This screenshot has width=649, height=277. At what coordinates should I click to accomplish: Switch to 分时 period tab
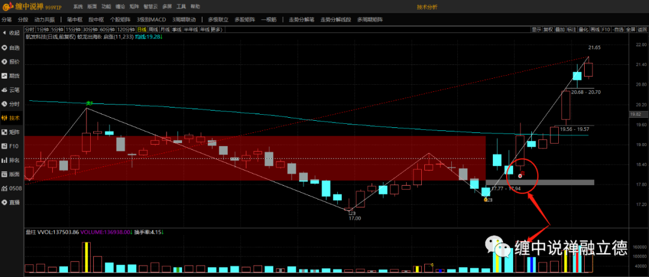(x=29, y=29)
